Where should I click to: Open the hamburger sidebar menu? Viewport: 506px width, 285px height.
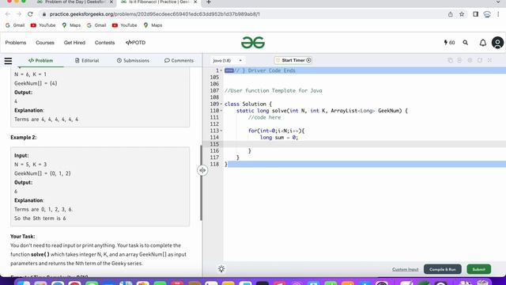point(8,61)
